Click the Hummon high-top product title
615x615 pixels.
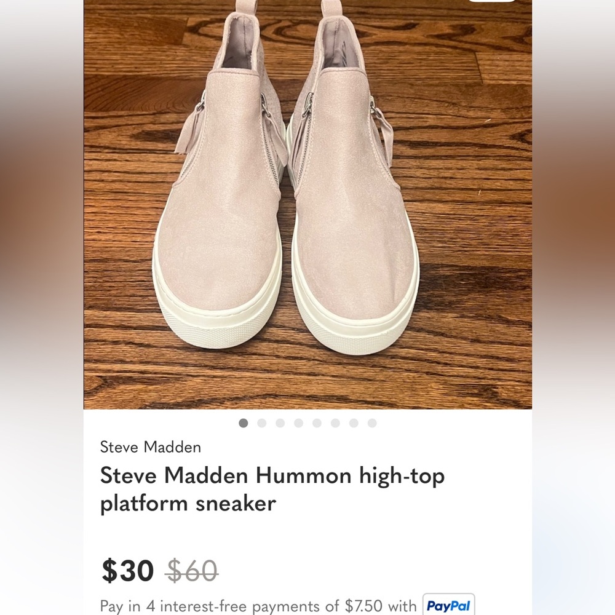click(x=274, y=489)
